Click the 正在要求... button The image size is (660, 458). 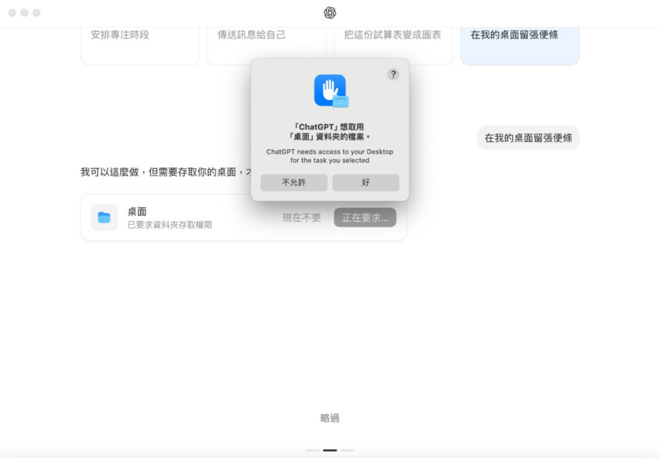[365, 217]
